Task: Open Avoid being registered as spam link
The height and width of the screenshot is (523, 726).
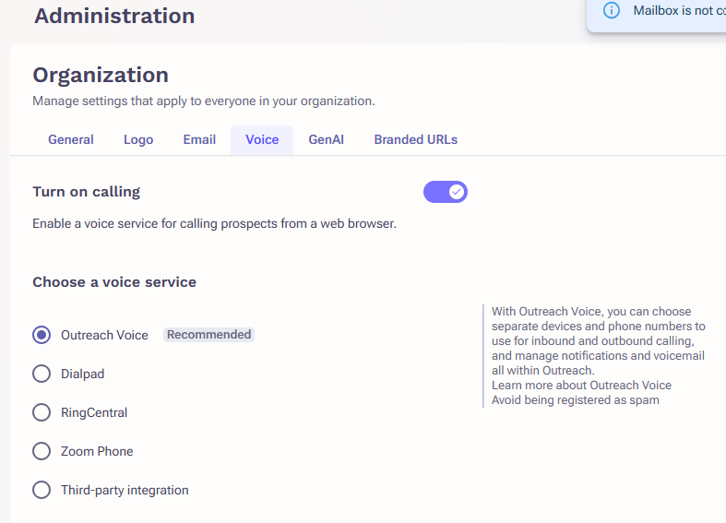Action: pos(576,400)
